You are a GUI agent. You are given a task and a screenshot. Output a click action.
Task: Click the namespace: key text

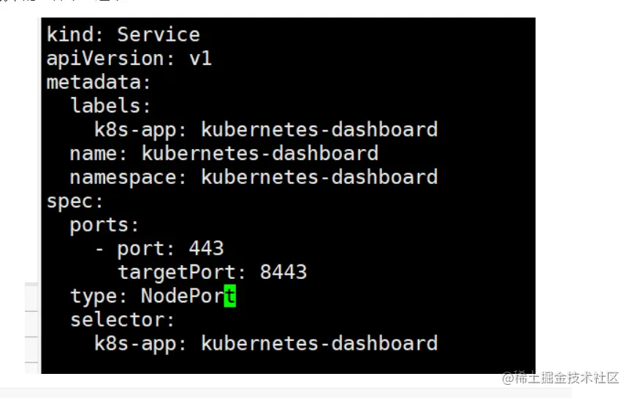129,177
